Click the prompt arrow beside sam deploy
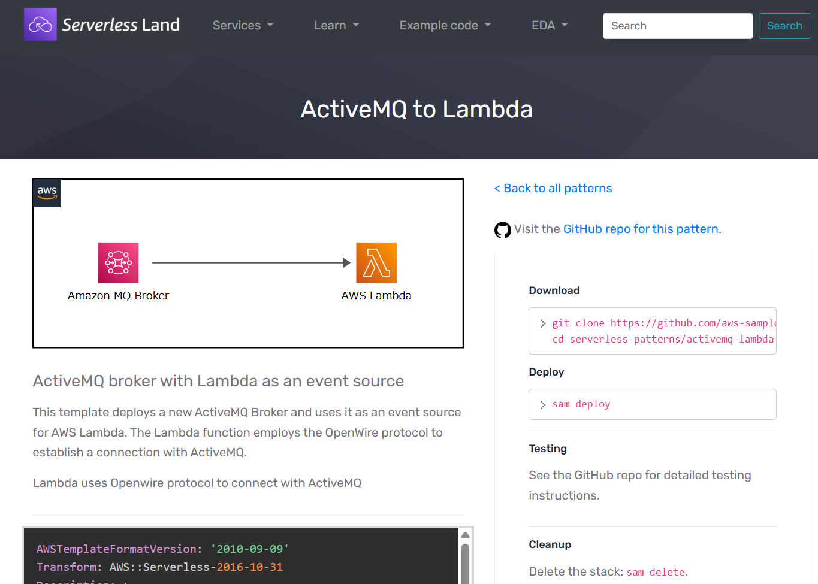Viewport: 818px width, 584px height. (543, 405)
